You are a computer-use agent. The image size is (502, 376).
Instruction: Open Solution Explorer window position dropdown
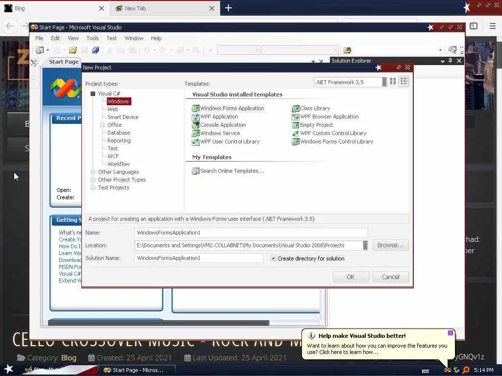tap(443, 61)
